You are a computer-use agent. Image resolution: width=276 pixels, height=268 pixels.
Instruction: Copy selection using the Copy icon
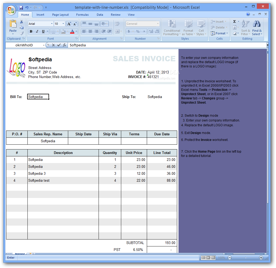[22, 27]
